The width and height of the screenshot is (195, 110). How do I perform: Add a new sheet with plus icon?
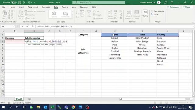point(29,99)
